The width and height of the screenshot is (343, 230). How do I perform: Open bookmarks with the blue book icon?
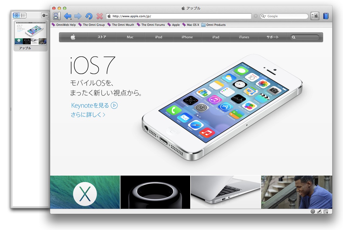[326, 16]
